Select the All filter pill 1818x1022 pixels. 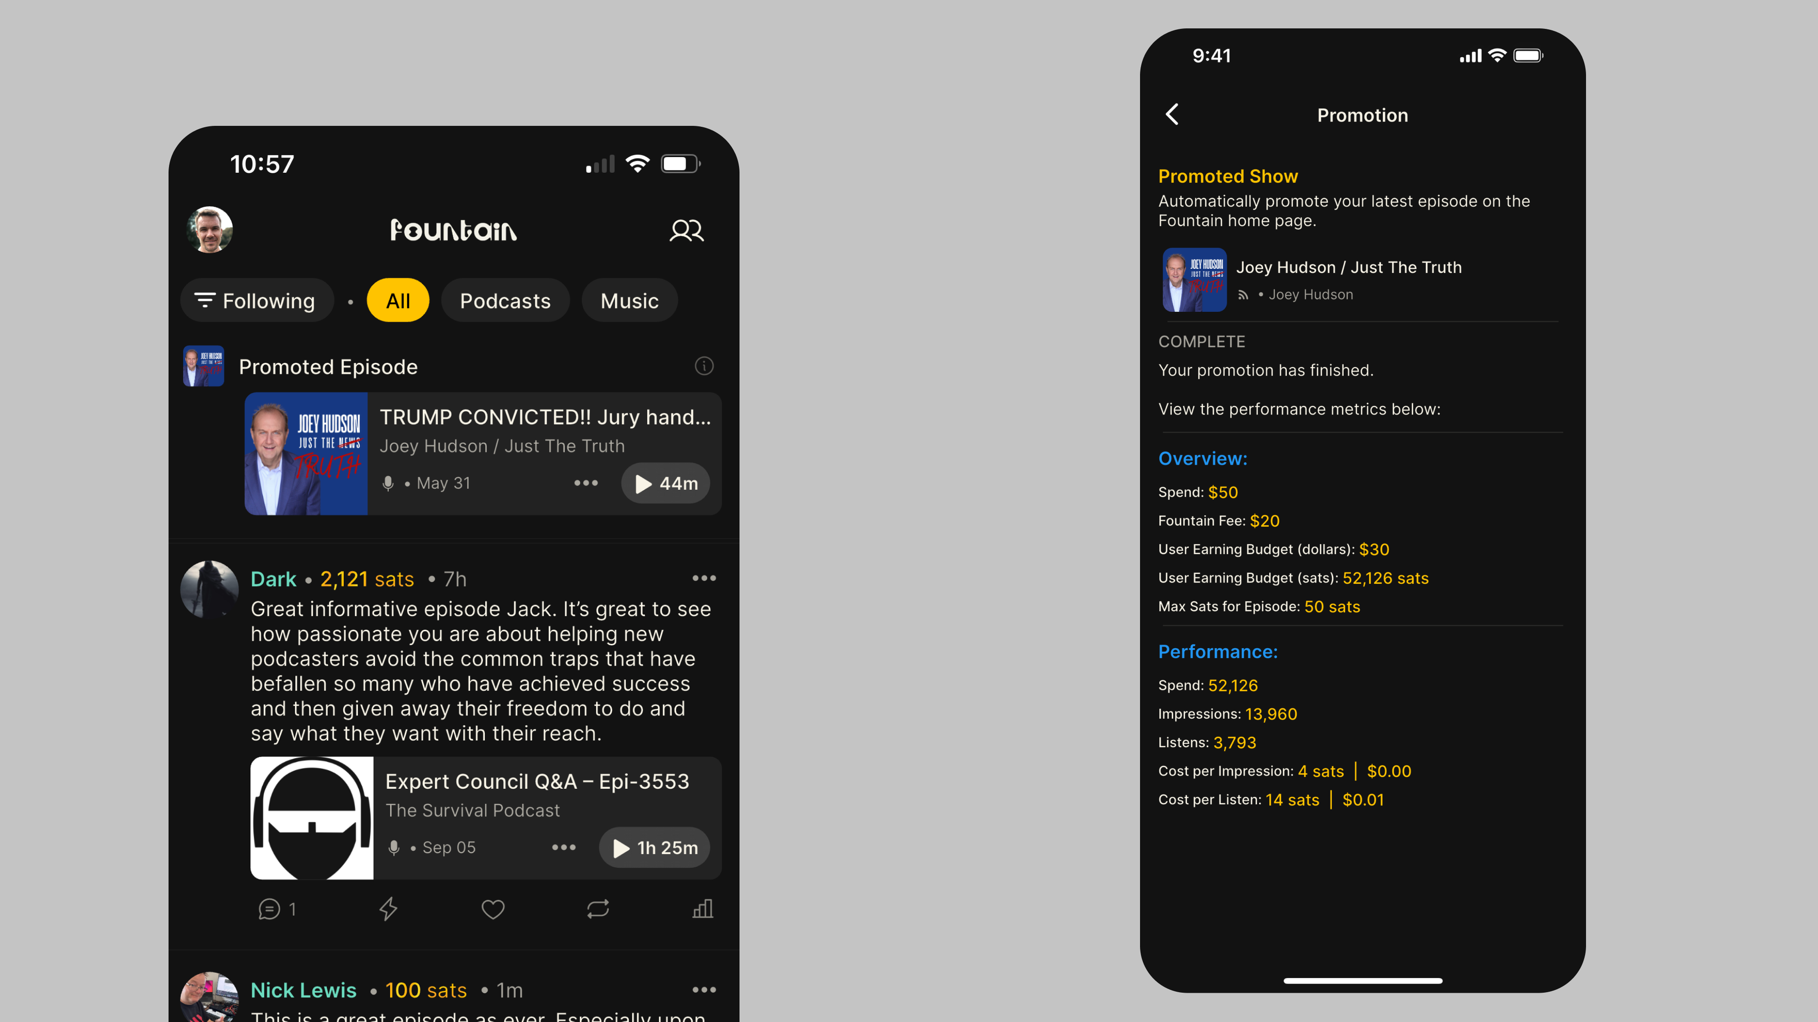point(398,300)
